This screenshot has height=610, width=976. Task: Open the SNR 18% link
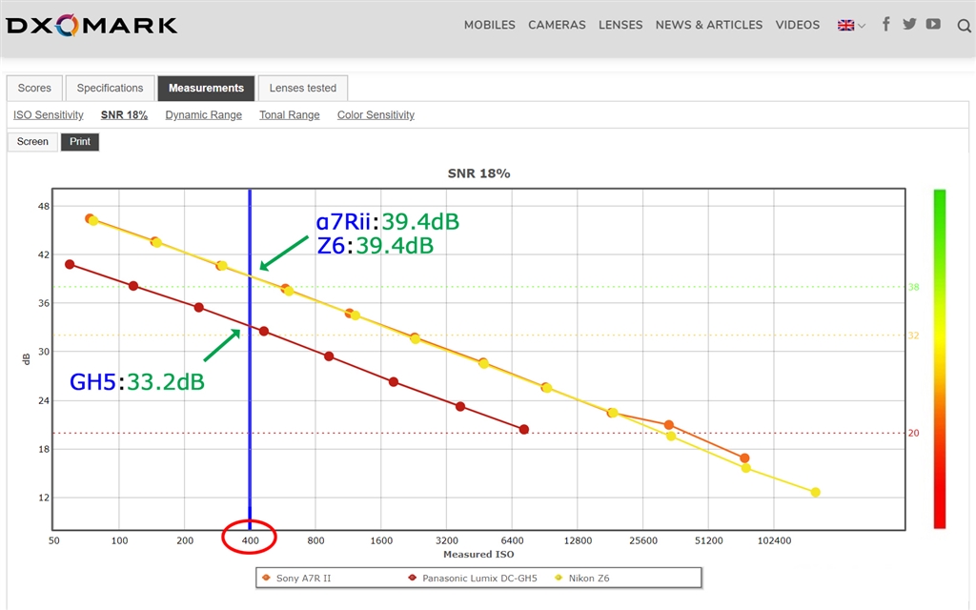124,115
